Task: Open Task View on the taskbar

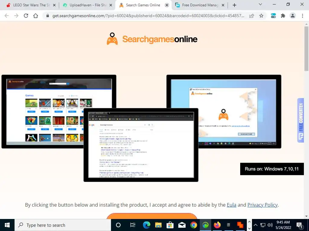Action: pos(133,225)
